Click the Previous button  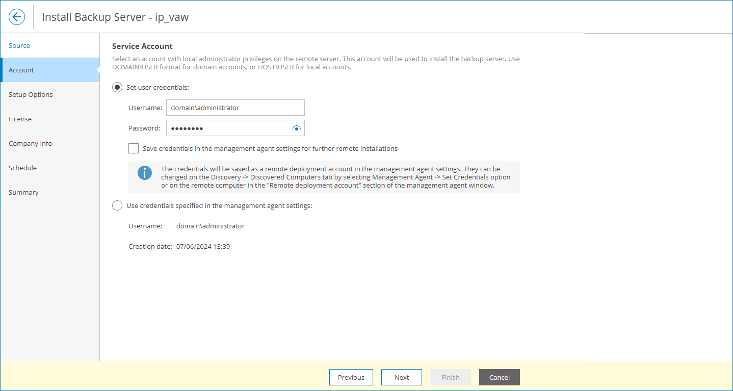pyautogui.click(x=351, y=377)
